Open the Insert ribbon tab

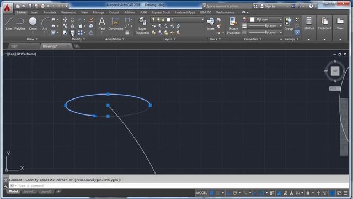pos(34,12)
